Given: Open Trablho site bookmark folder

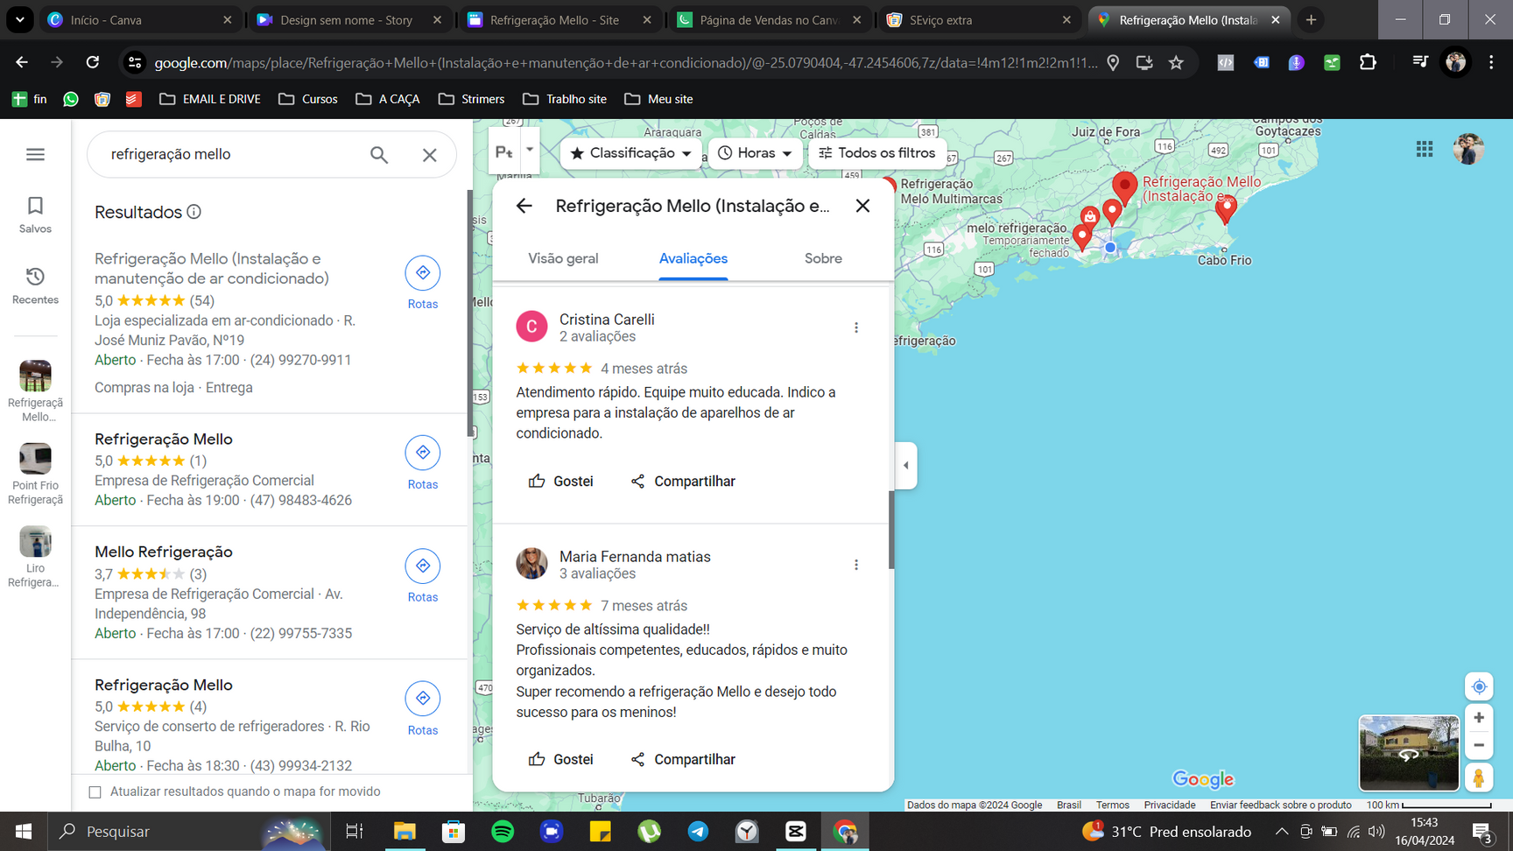Looking at the screenshot, I should pos(565,99).
